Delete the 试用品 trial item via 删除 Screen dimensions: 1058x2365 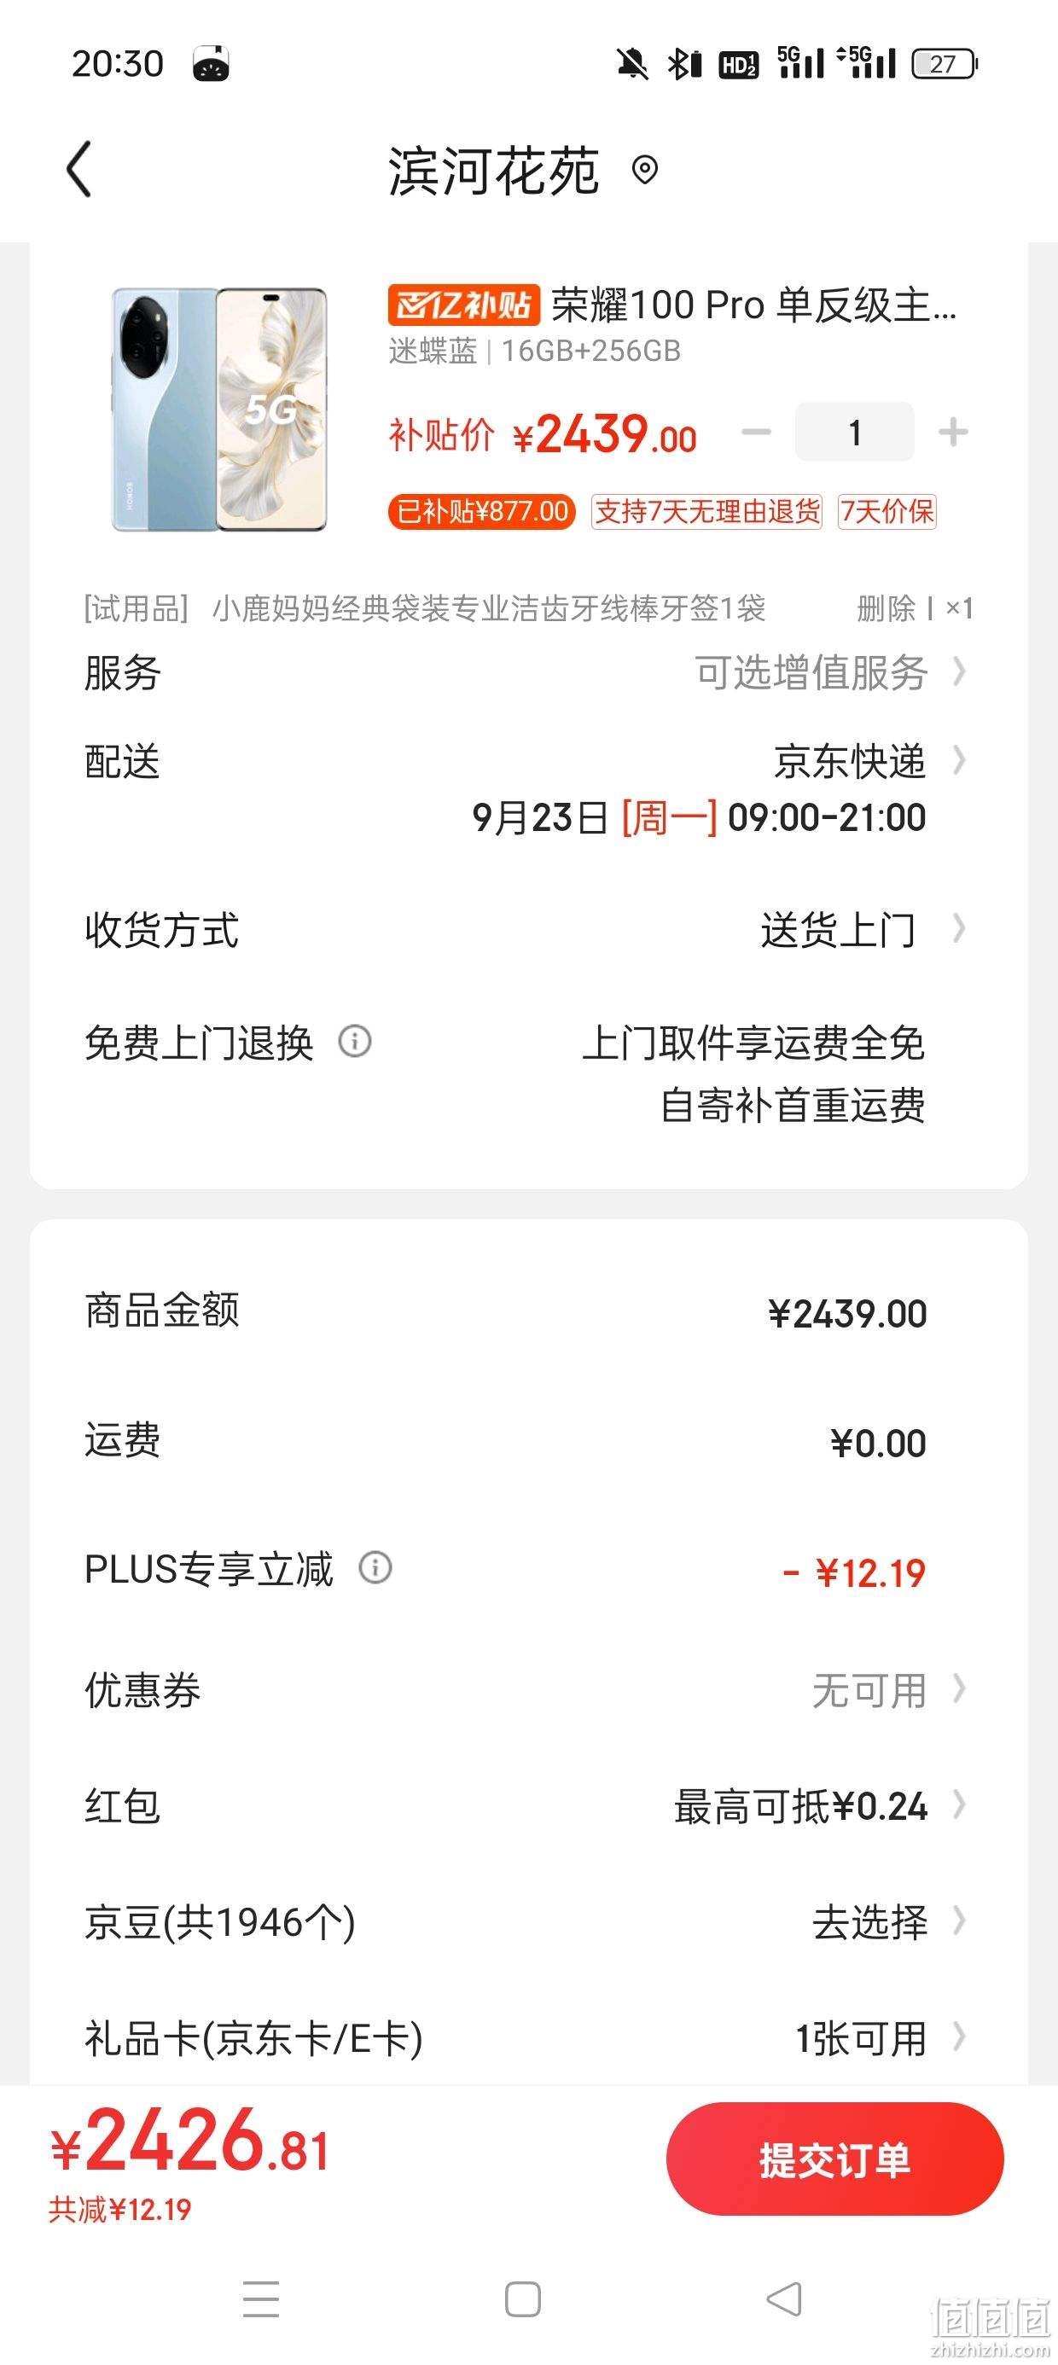(x=887, y=607)
